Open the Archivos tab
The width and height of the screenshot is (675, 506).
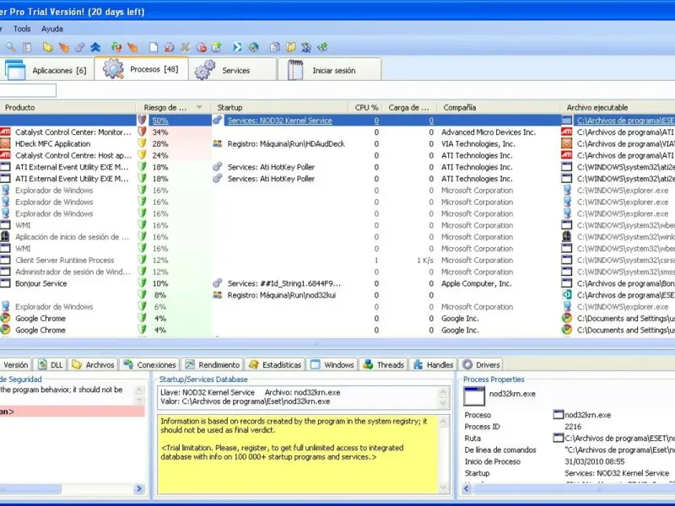tap(94, 364)
